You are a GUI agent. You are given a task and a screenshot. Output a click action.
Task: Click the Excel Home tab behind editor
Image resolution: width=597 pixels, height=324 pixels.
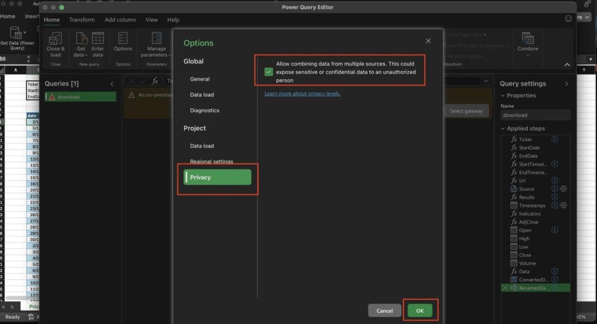8,16
